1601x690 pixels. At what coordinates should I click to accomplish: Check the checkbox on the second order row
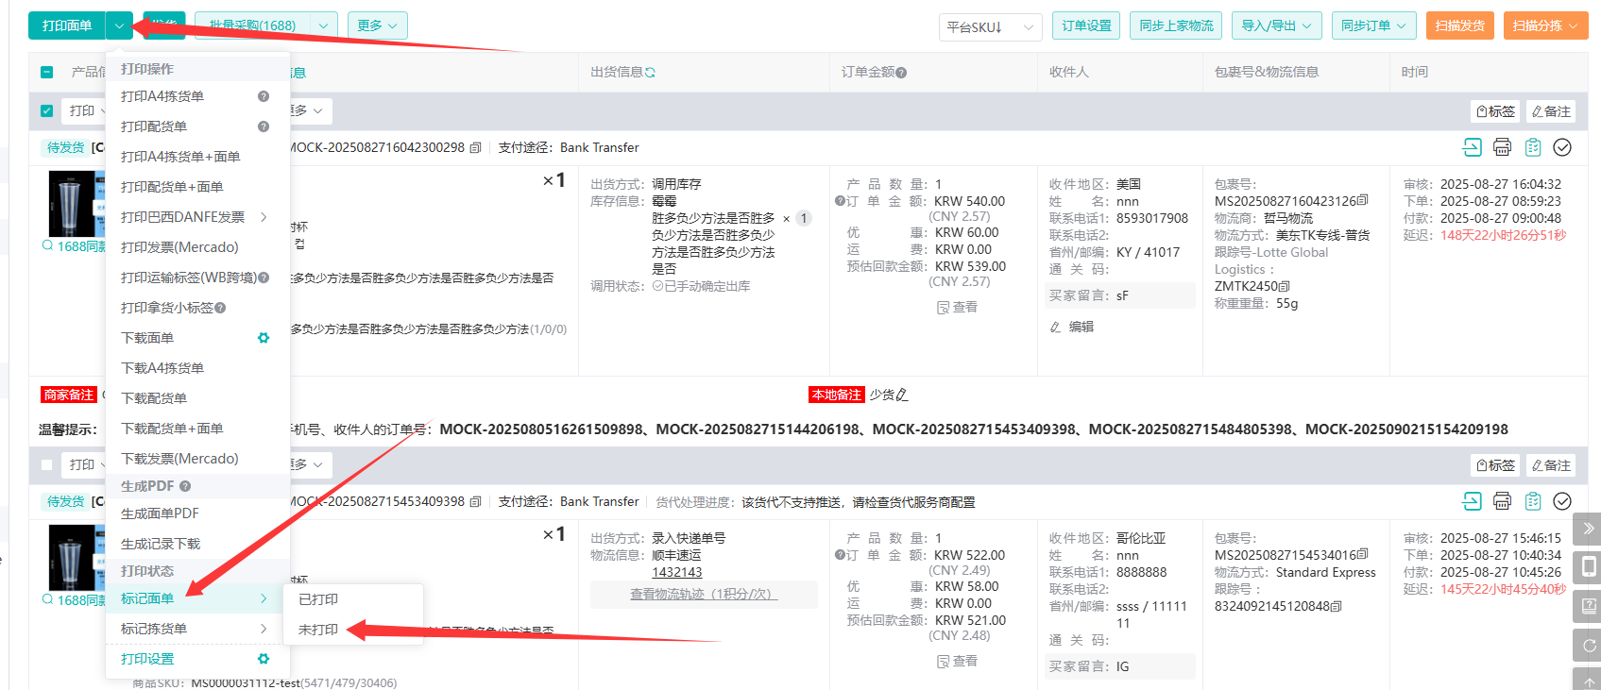click(x=47, y=464)
